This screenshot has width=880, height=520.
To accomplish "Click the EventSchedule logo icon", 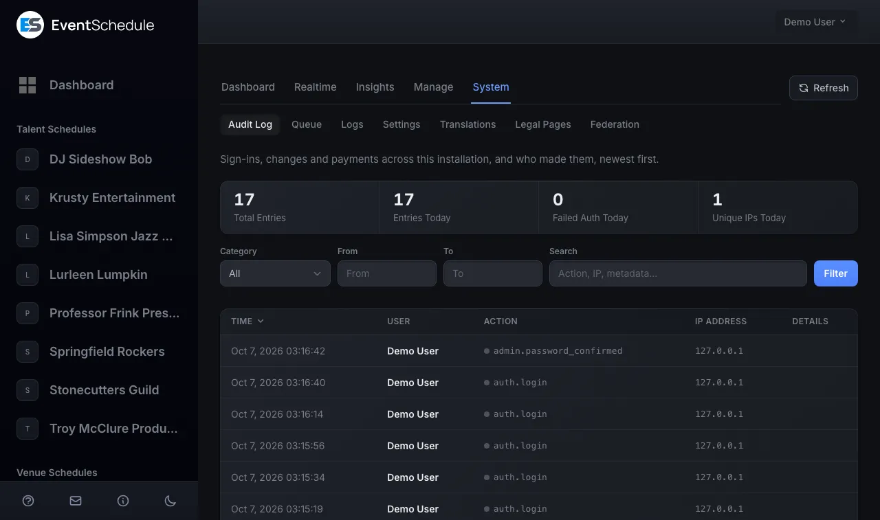I will point(30,25).
